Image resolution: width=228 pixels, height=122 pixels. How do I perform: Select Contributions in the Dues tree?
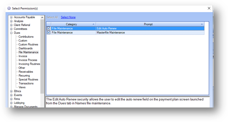[26, 37]
